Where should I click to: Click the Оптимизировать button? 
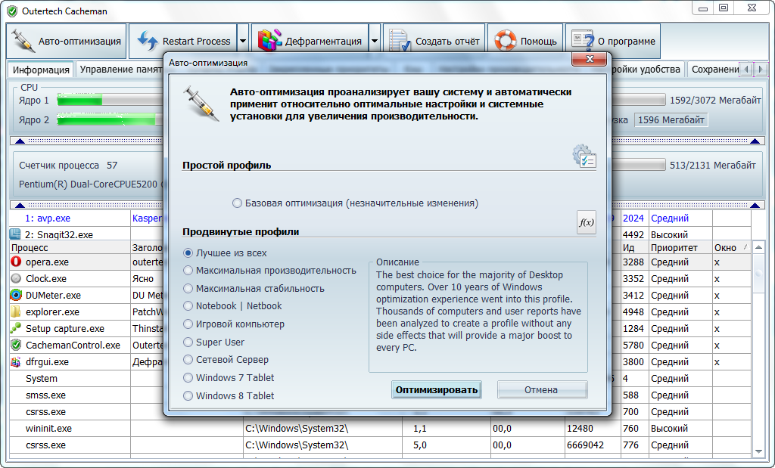tap(437, 390)
